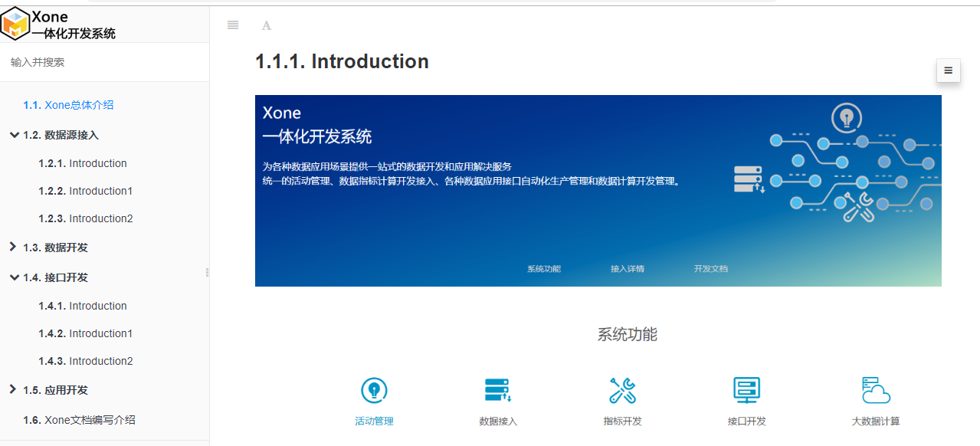Collapse the 1.4. 接口开发 chevron
This screenshot has width=980, height=446.
[14, 277]
